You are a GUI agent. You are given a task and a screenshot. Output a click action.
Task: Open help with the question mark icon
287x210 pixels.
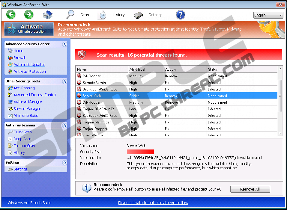(180, 15)
